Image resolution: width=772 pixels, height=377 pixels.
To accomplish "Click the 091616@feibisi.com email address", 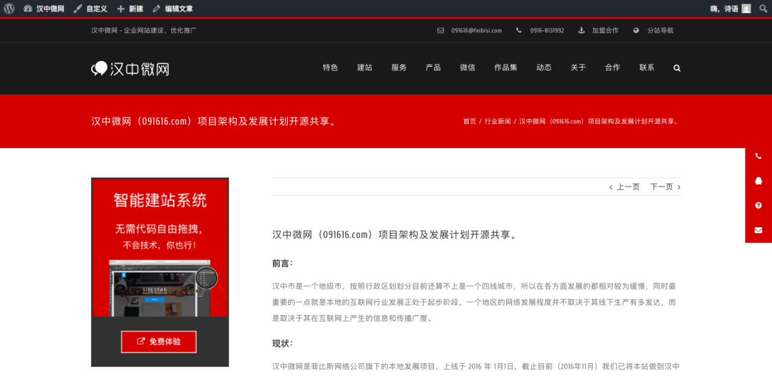I will pos(476,31).
